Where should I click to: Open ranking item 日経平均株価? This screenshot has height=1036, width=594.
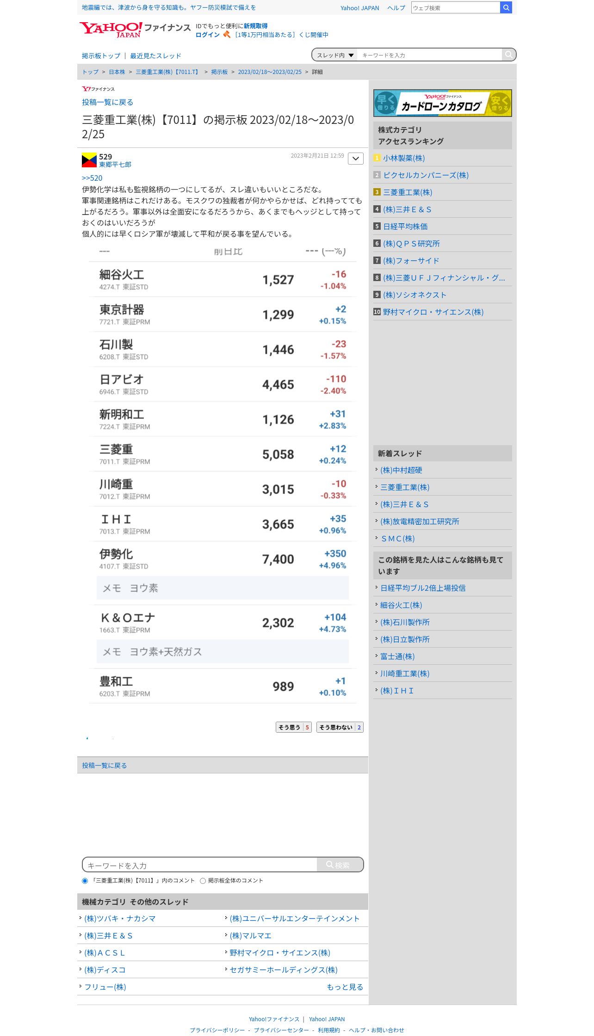click(405, 227)
